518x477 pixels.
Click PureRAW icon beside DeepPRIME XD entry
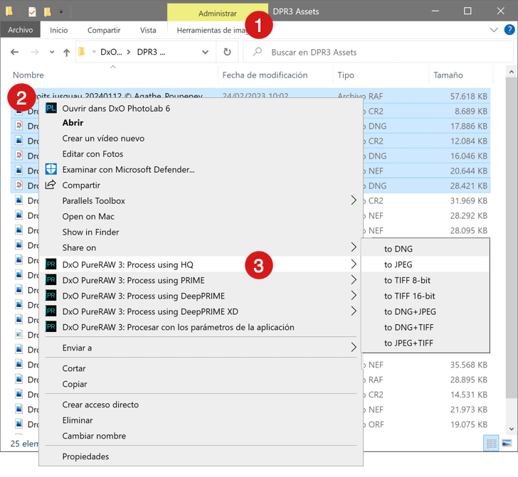51,311
